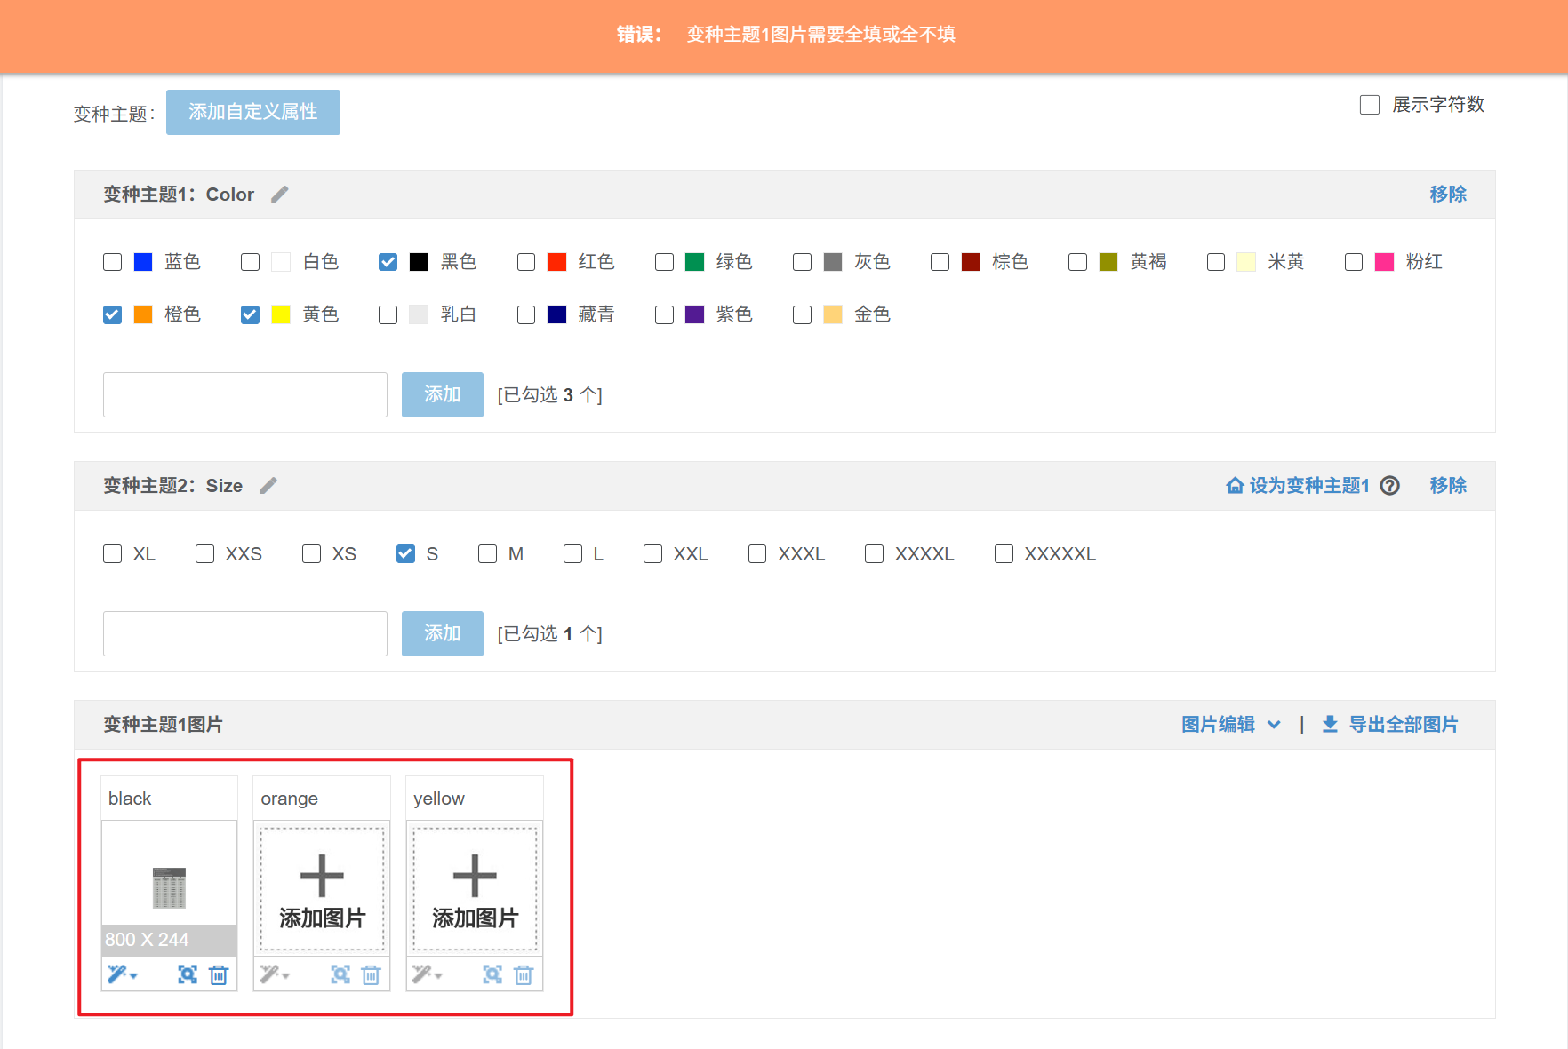Image resolution: width=1568 pixels, height=1049 pixels.
Task: Remove the Color variant theme via 移除
Action: tap(1447, 195)
